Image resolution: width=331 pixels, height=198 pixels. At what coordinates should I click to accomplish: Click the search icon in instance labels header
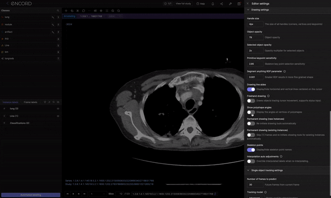[x=54, y=102]
